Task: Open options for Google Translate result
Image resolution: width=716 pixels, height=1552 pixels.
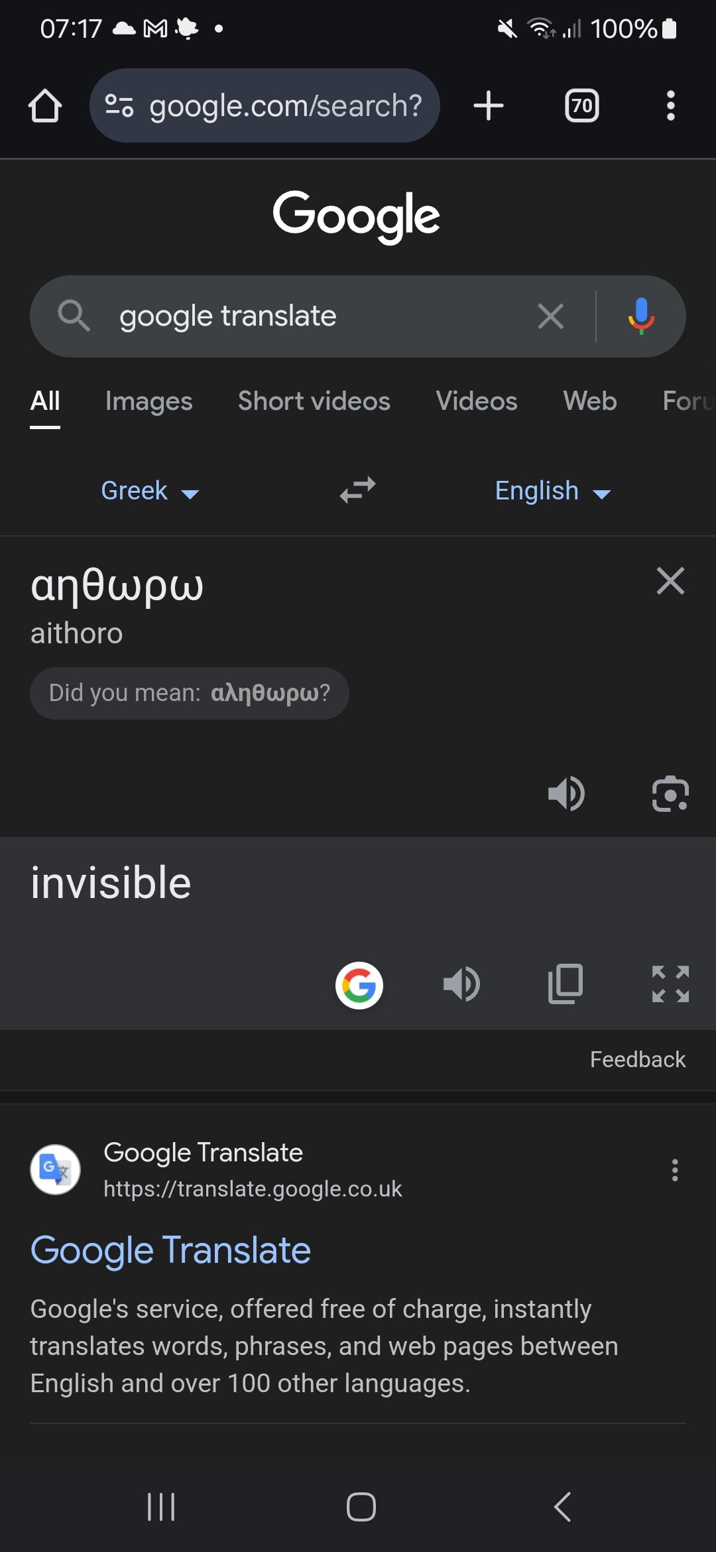Action: click(675, 1170)
